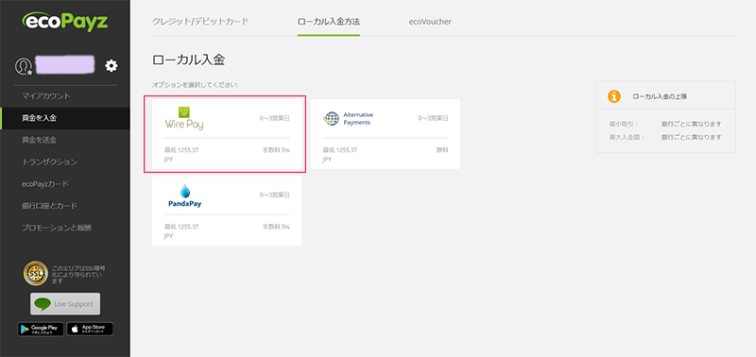Click 最小取引 label in limits panel
Viewport: 756px width, 357px height.
click(x=624, y=125)
